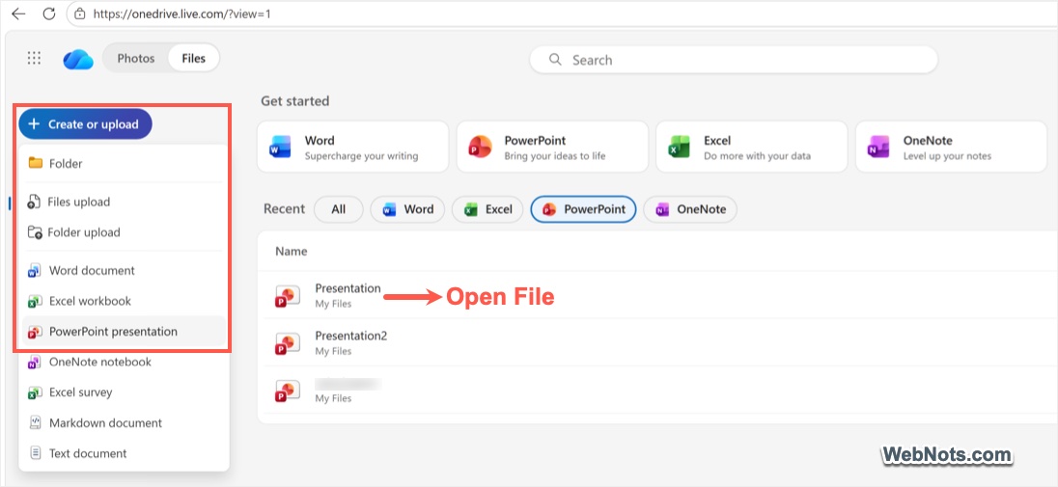
Task: Click the site info lock icon
Action: [x=80, y=14]
